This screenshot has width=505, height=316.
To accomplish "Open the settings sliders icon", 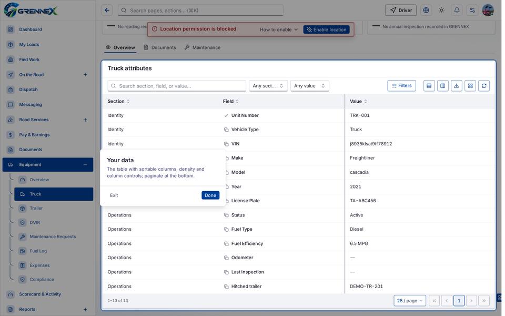I will (472, 11).
